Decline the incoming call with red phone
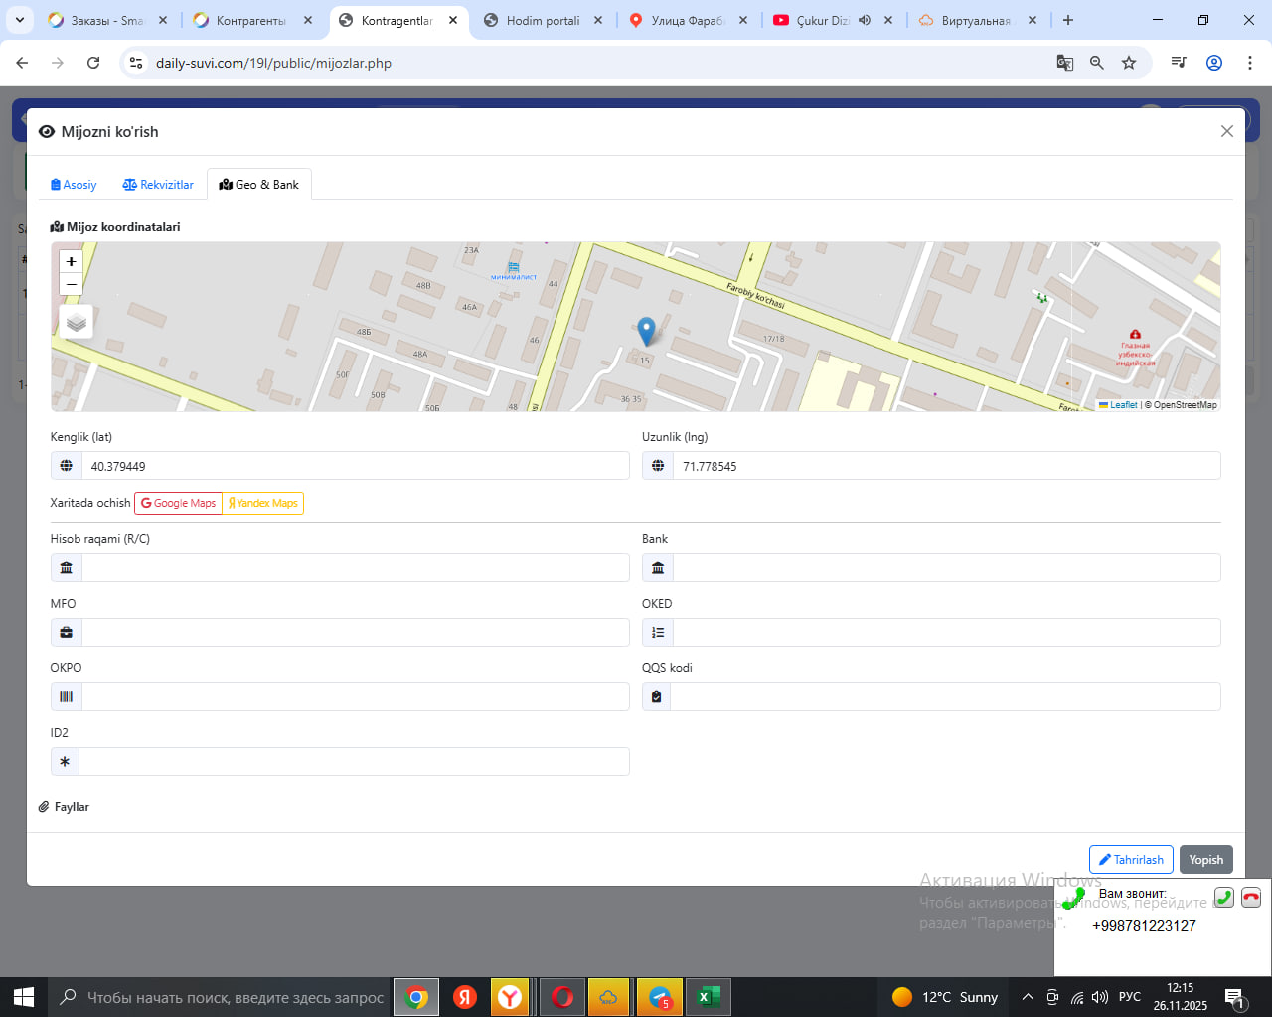The height and width of the screenshot is (1017, 1272). (x=1251, y=898)
